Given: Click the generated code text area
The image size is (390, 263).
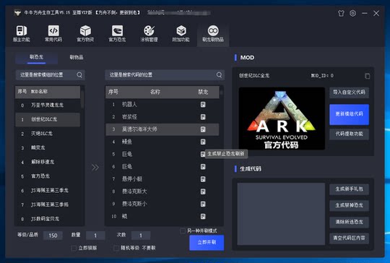Looking at the screenshot, I should (281, 214).
